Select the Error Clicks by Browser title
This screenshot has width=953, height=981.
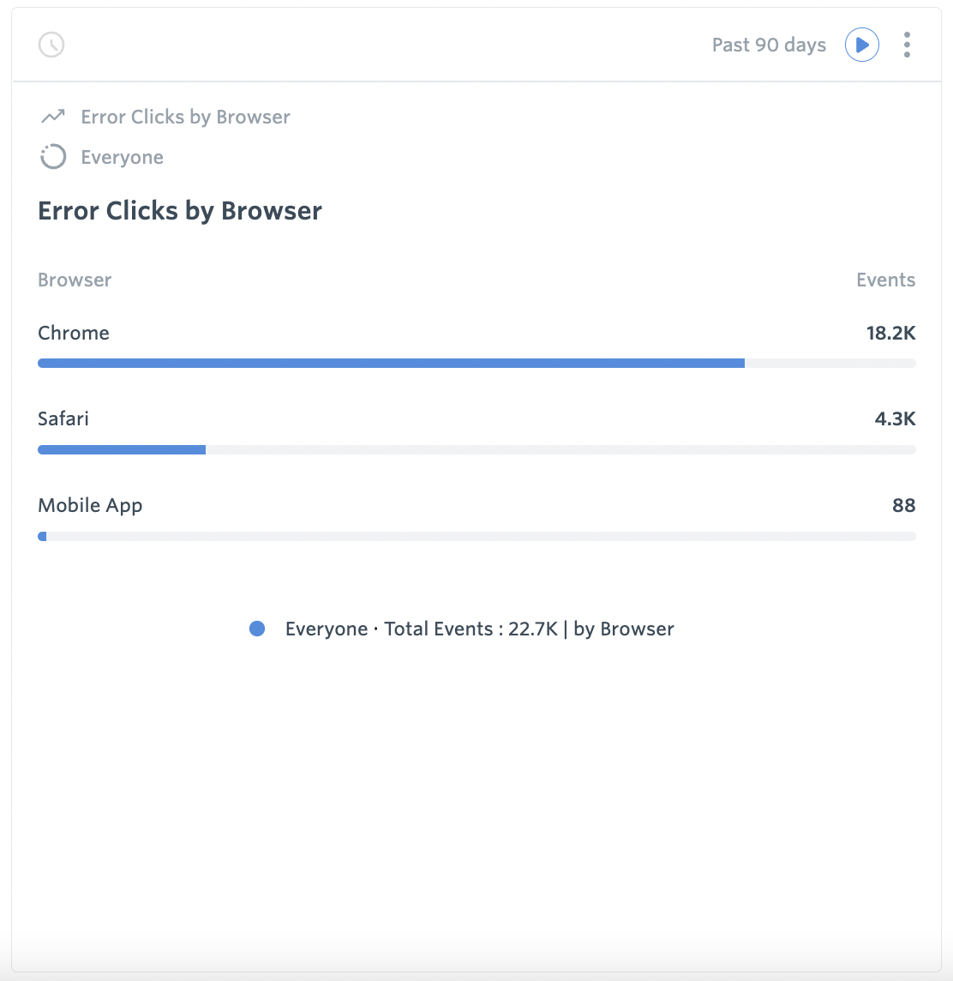[x=179, y=210]
